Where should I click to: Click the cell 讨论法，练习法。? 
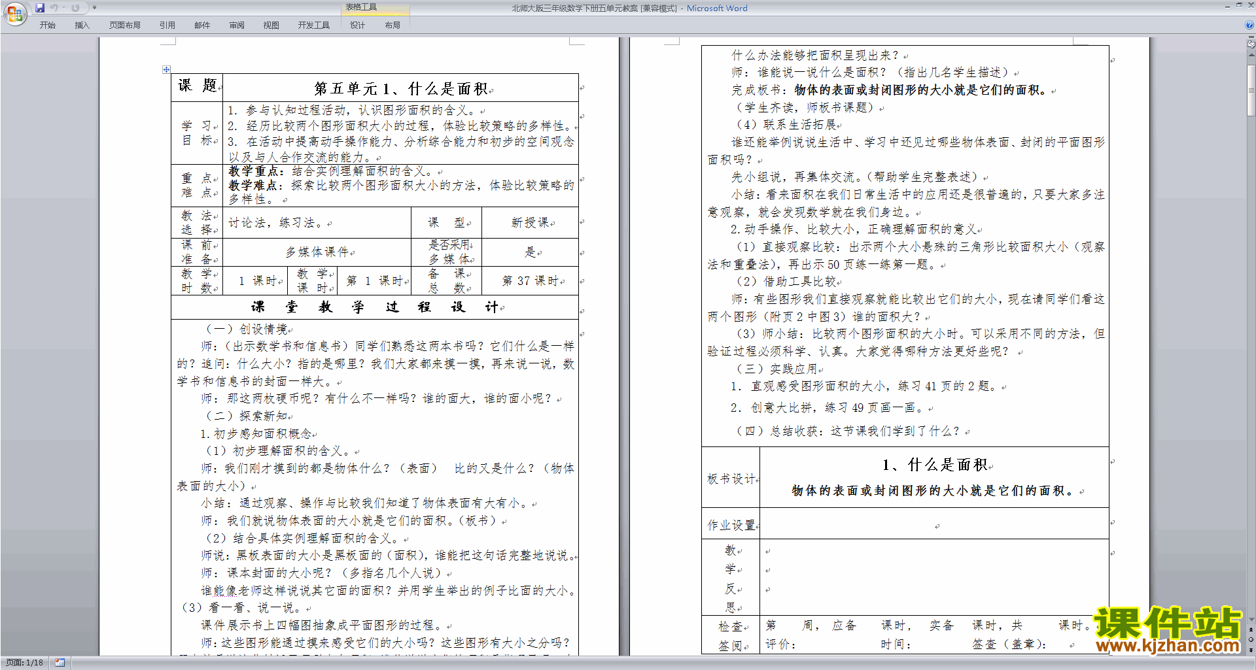point(317,223)
